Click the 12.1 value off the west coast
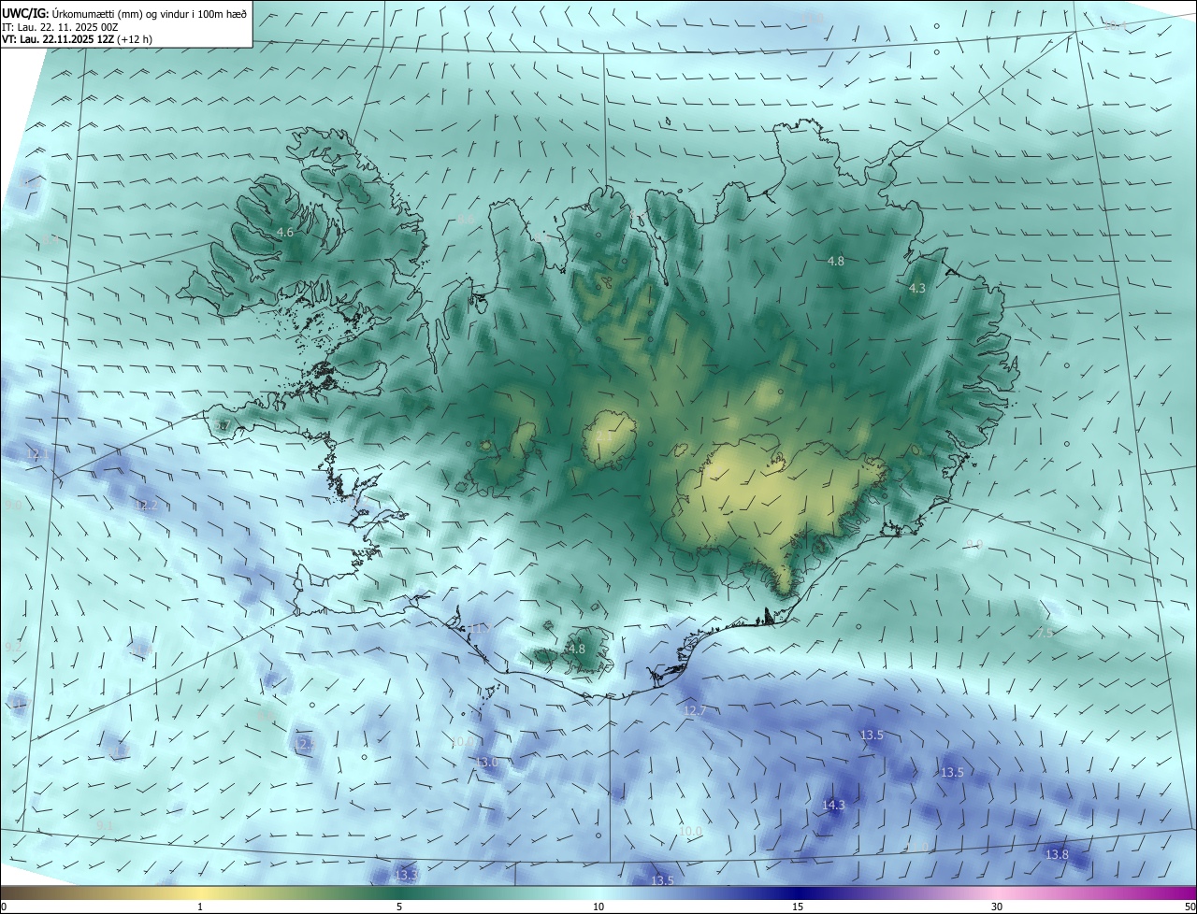This screenshot has height=914, width=1197. pyautogui.click(x=37, y=454)
